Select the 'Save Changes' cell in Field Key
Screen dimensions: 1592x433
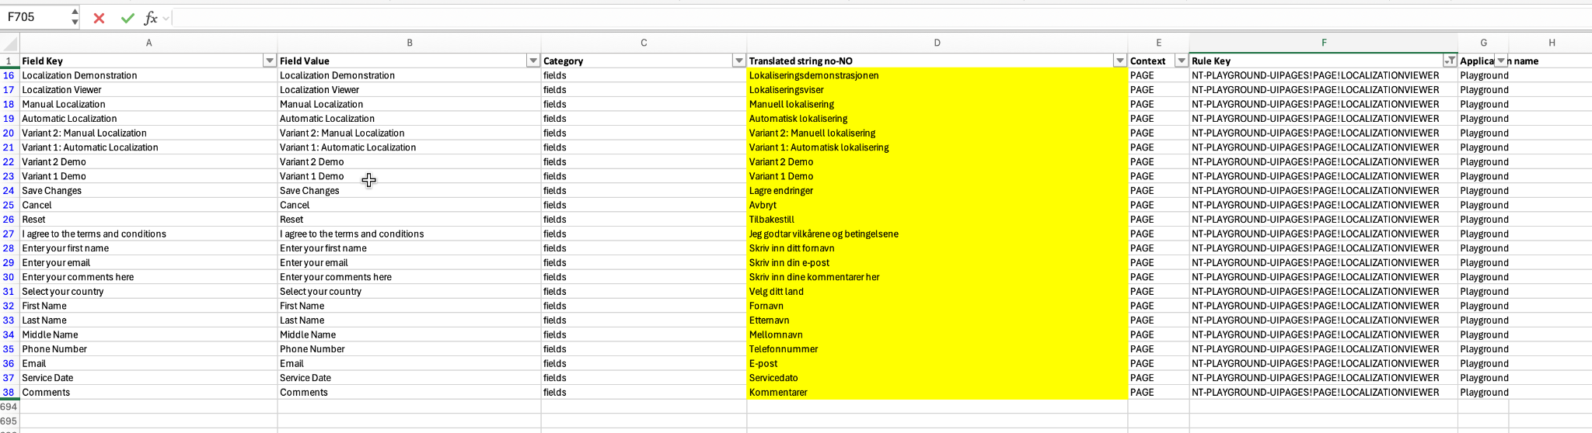[148, 191]
